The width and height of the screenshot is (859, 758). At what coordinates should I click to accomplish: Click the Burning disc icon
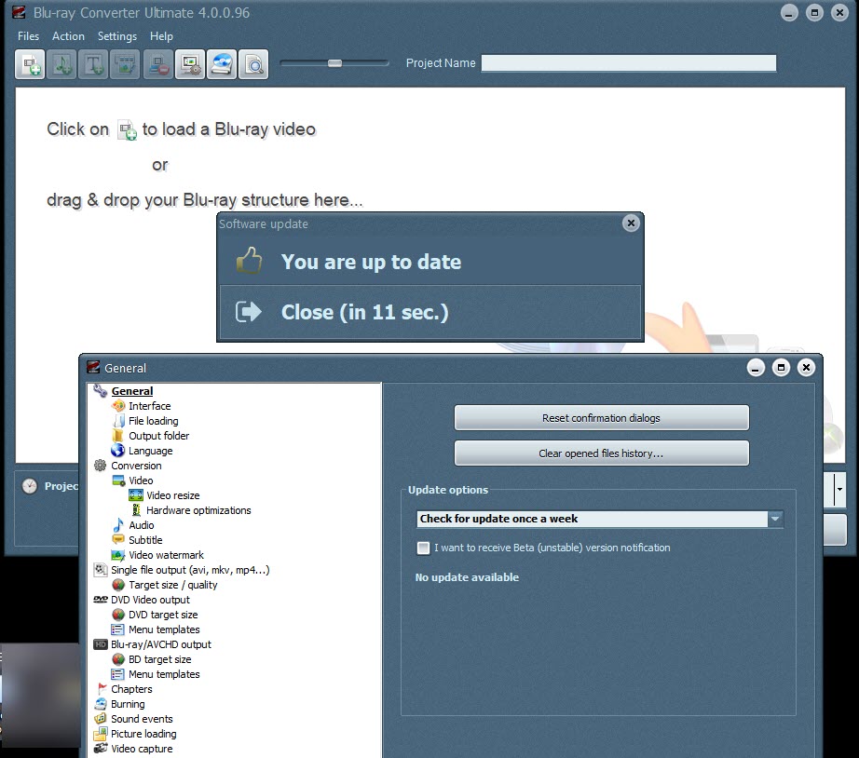click(x=101, y=704)
